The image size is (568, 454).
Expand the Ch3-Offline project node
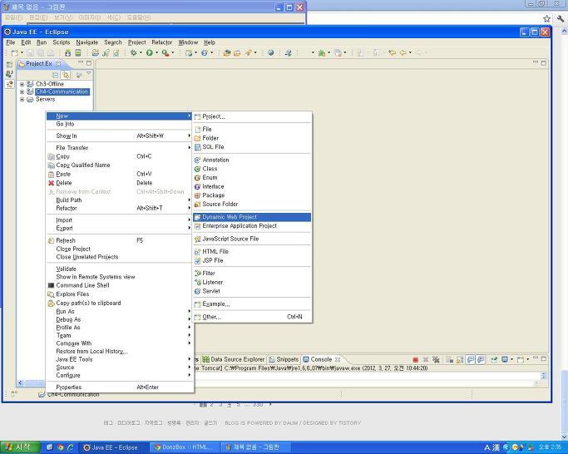(x=22, y=84)
